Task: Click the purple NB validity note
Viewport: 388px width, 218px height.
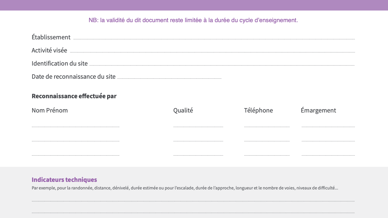Action: tap(193, 20)
